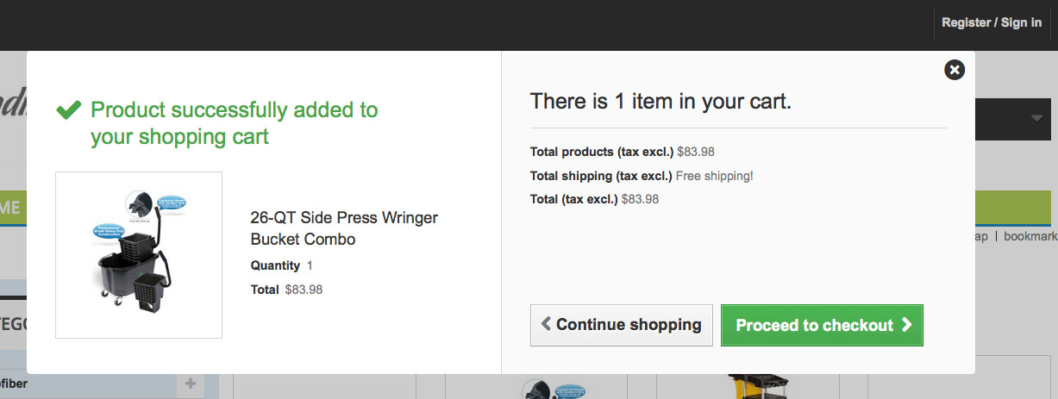Select the 26-QT Side Press Wringer product name

coord(344,228)
